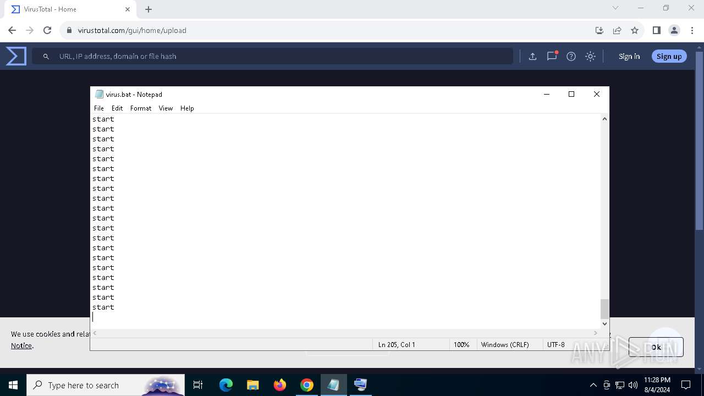Toggle Chrome side panel
Screen dimensions: 704x396
[656, 30]
